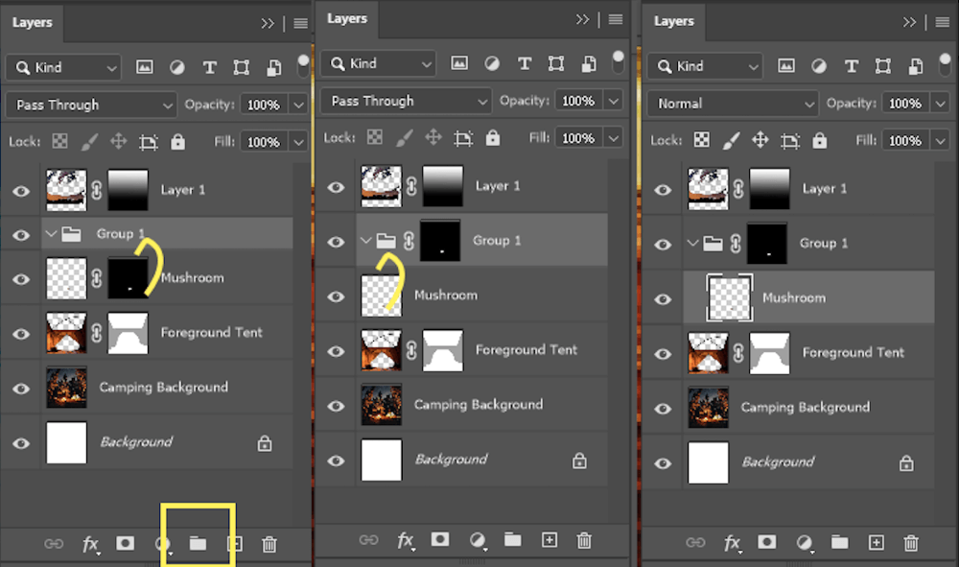Open Fill dropdown arrow in middle panel
This screenshot has height=567, width=959.
[614, 139]
